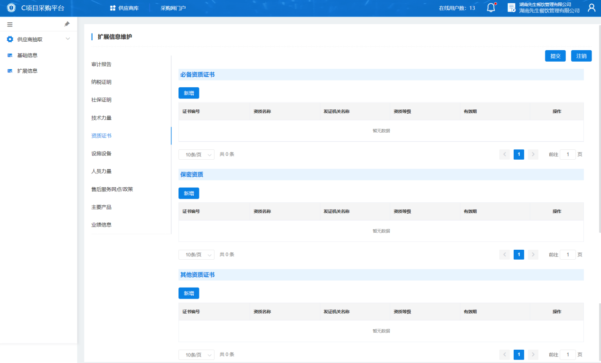The image size is (601, 363).
Task: Open 供应商库 in the top navigation
Action: click(x=124, y=8)
